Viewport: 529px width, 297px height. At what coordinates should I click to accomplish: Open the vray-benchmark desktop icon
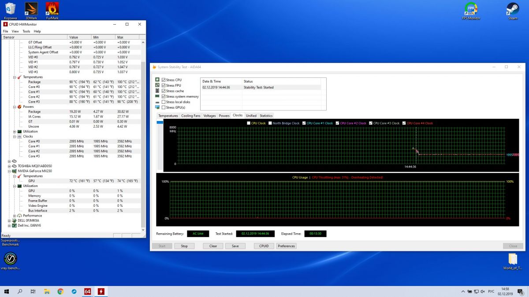coord(10,260)
